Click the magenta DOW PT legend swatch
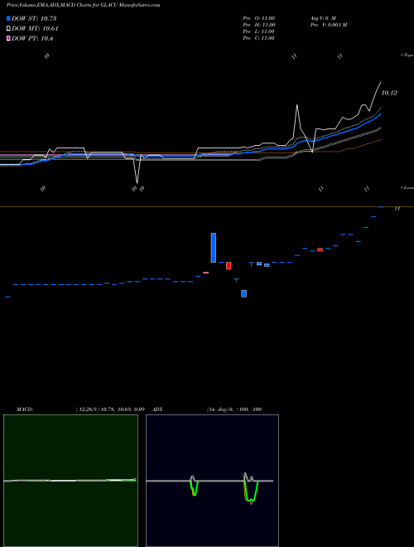The width and height of the screenshot is (414, 547). point(8,39)
